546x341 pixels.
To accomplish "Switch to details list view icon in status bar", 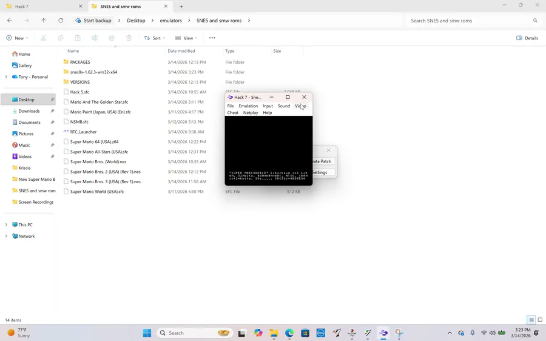I will click(531, 320).
